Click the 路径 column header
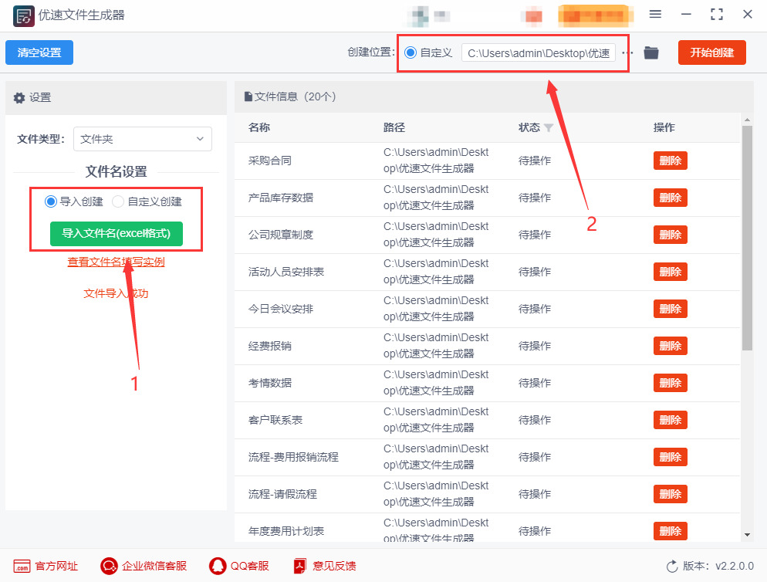 coord(394,128)
